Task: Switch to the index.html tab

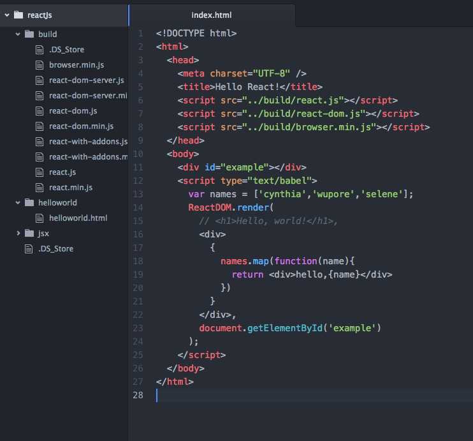Action: 212,15
